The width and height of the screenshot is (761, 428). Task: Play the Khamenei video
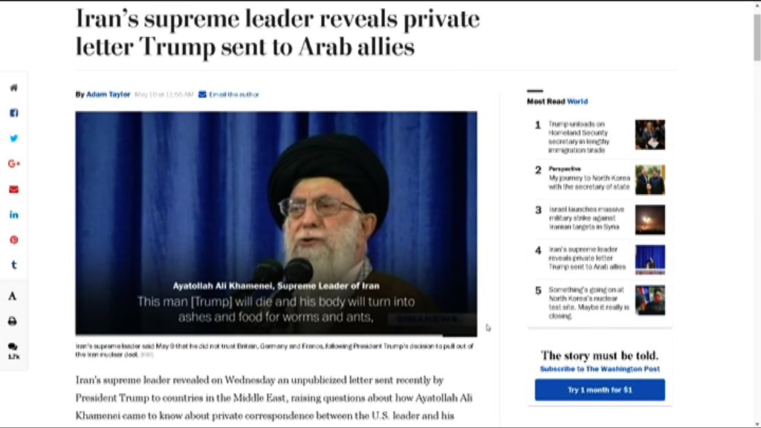[276, 223]
